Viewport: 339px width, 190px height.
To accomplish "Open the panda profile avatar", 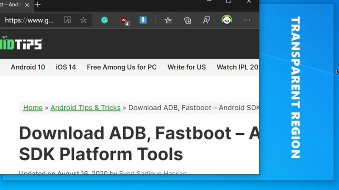I will 227,20.
